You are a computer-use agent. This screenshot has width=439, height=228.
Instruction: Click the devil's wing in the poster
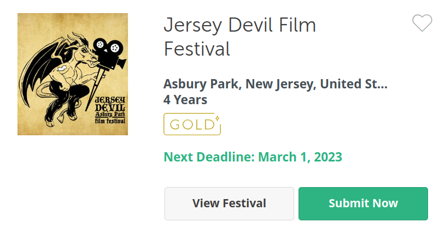coord(39,70)
